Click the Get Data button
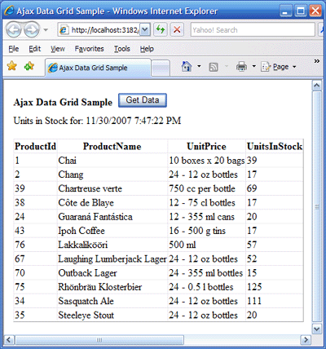The image size is (326, 349). click(143, 100)
